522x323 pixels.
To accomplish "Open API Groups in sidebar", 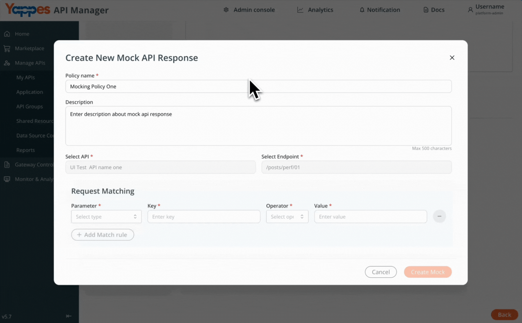I will tap(29, 106).
